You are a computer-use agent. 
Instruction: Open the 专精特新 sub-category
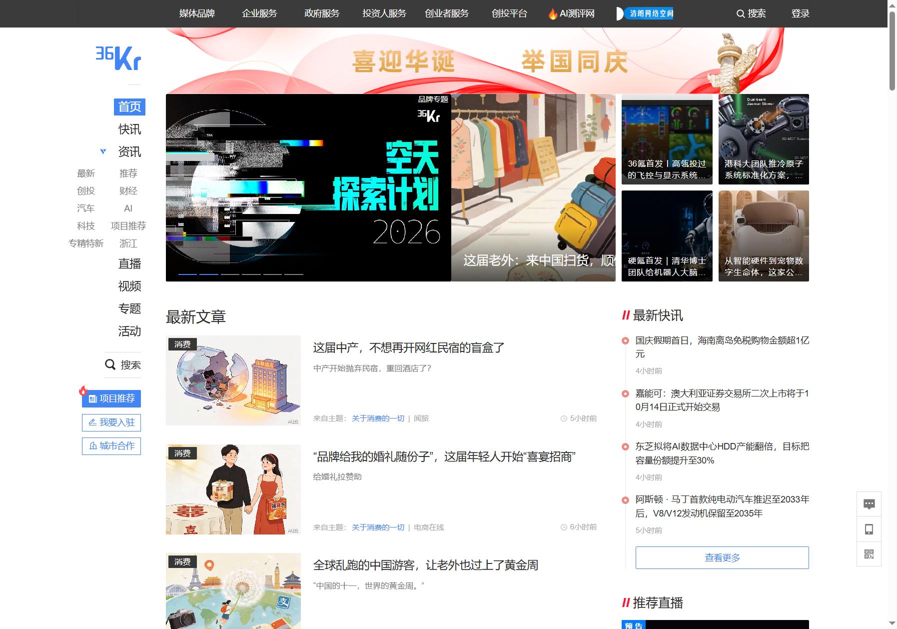click(86, 243)
